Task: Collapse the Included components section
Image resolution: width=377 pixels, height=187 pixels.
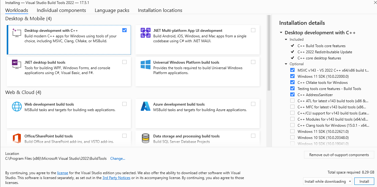Action: pyautogui.click(x=286, y=39)
